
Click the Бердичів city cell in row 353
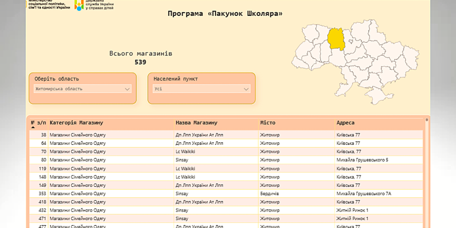click(271, 194)
